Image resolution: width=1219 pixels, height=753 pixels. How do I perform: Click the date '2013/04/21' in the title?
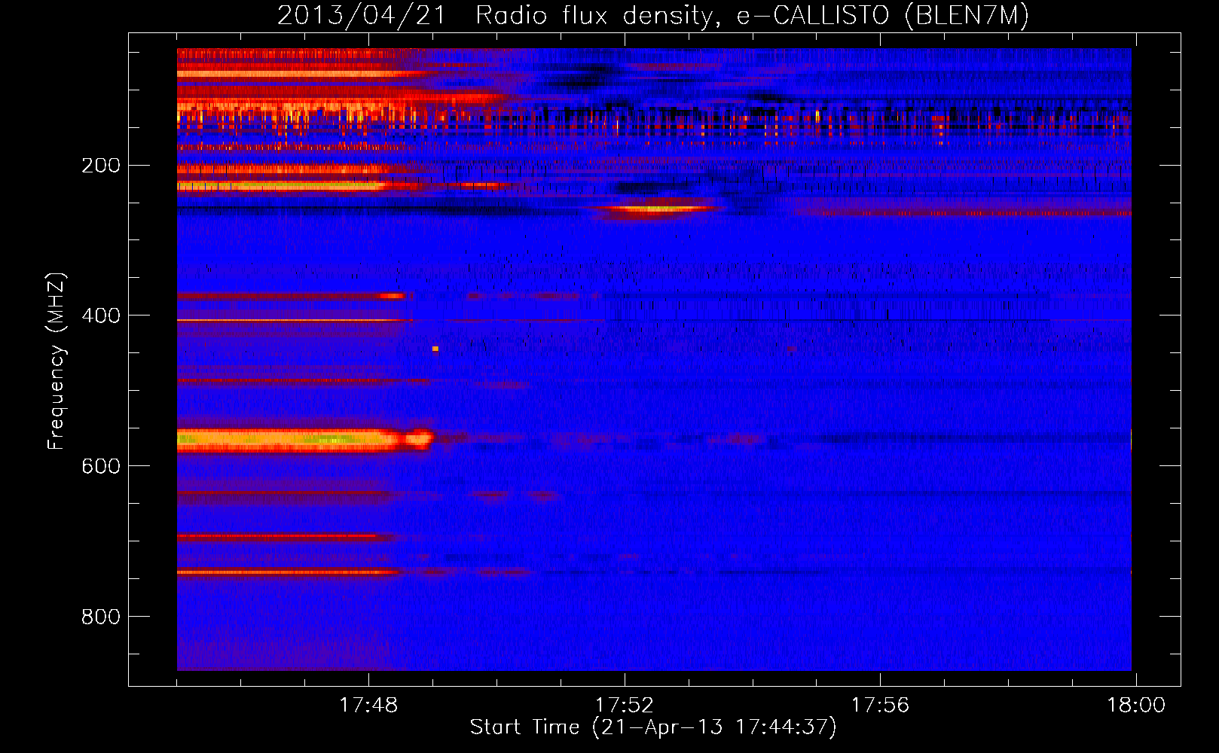coord(362,15)
